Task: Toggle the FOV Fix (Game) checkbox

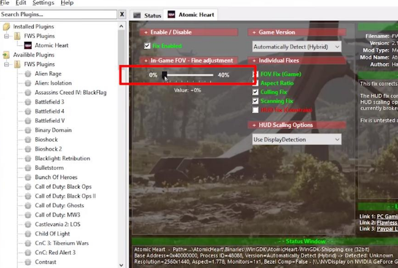Action: click(256, 74)
